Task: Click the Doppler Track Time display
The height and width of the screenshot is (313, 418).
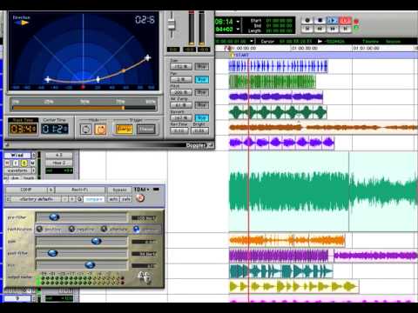Action: pos(24,129)
